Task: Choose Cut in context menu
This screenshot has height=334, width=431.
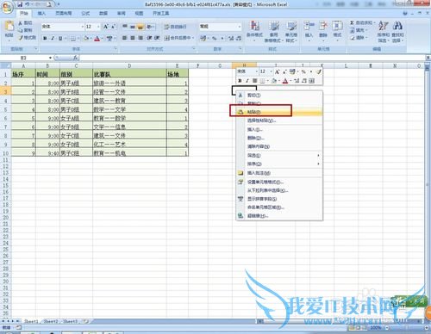Action: [x=279, y=95]
